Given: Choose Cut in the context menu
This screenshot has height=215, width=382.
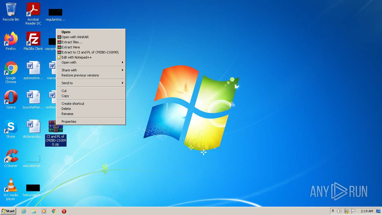Looking at the screenshot, I should tap(91, 91).
